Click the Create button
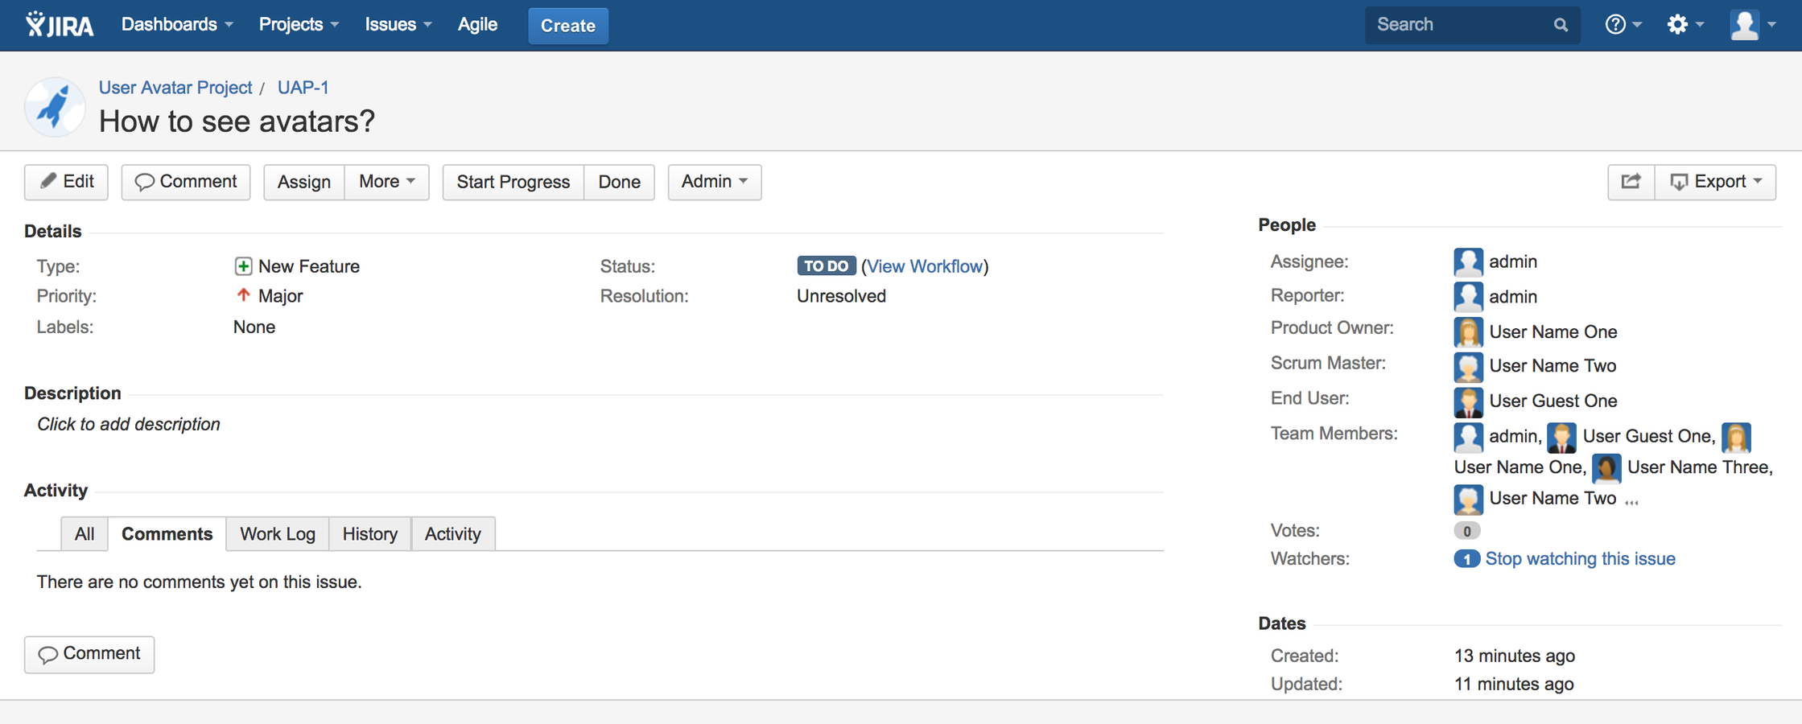The height and width of the screenshot is (724, 1802). click(568, 25)
